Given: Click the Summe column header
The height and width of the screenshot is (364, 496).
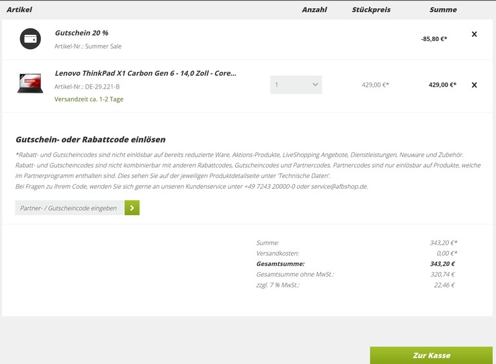Looking at the screenshot, I should 443,10.
